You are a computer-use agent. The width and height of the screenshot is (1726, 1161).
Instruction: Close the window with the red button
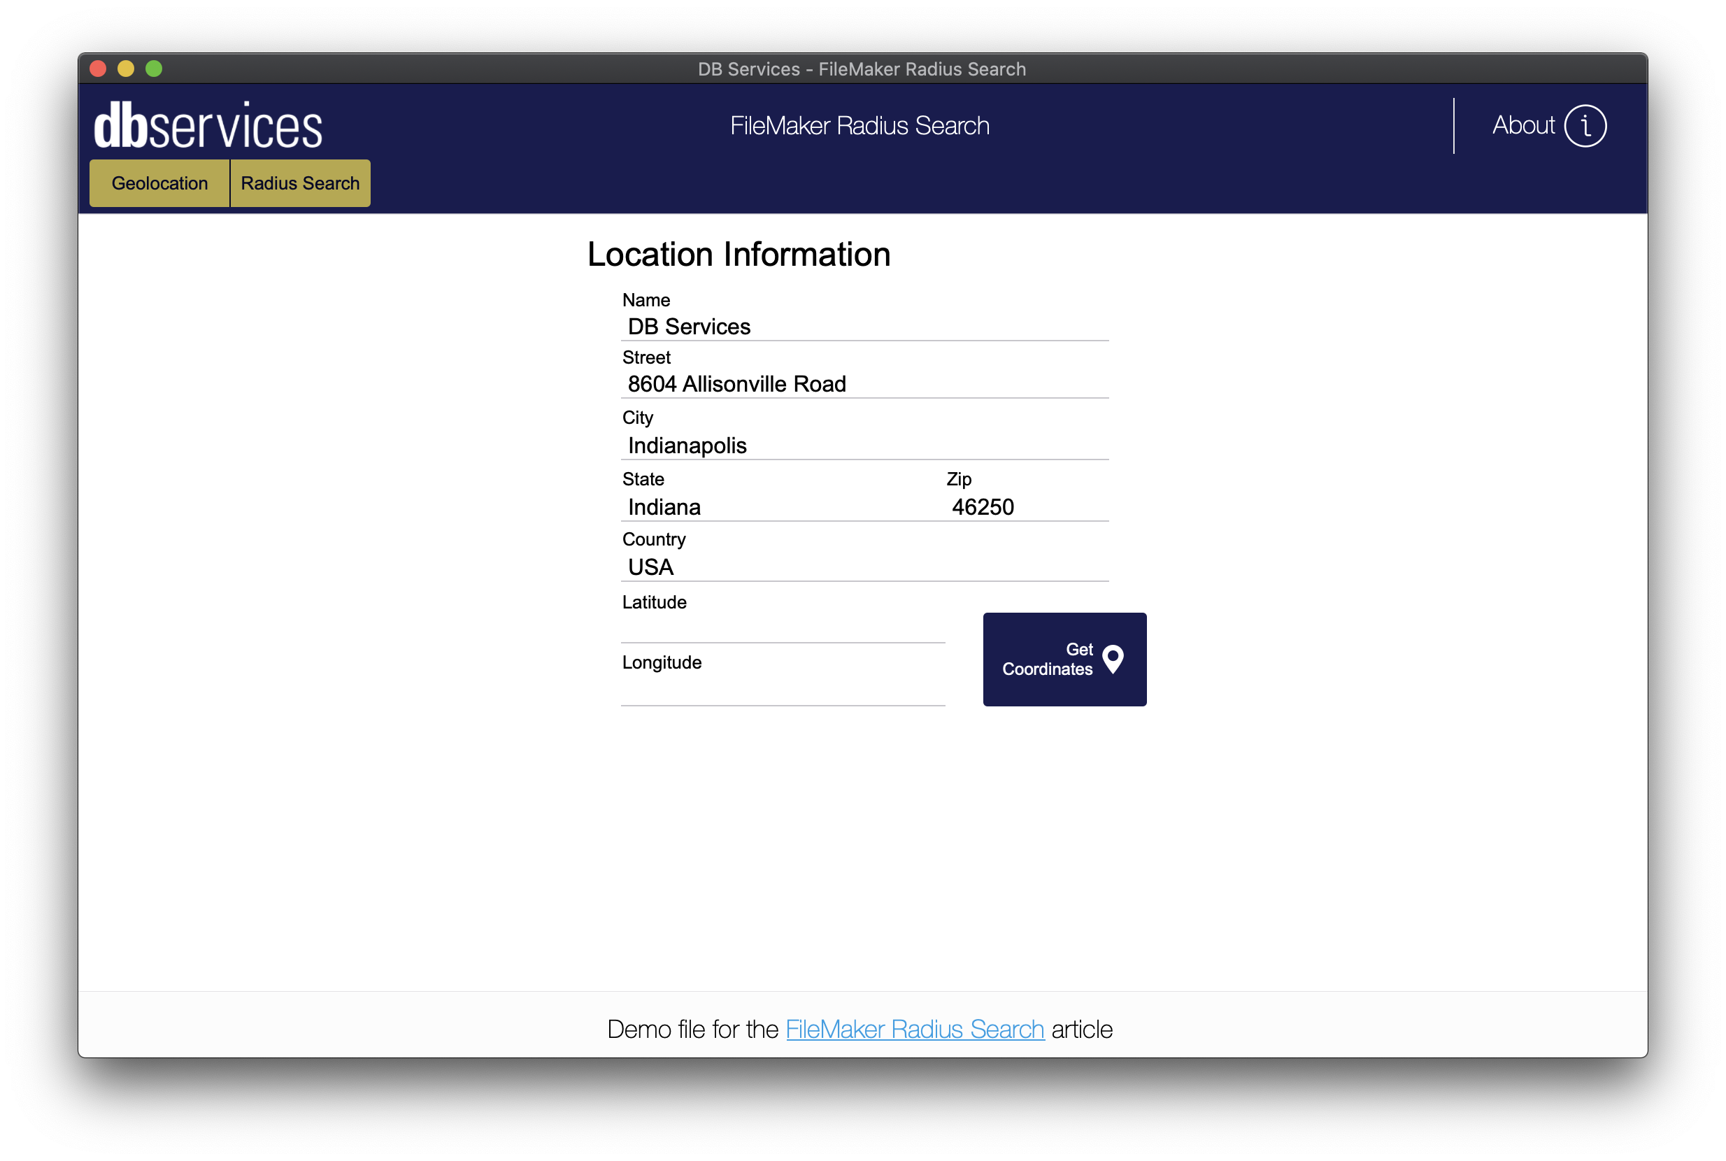[98, 69]
